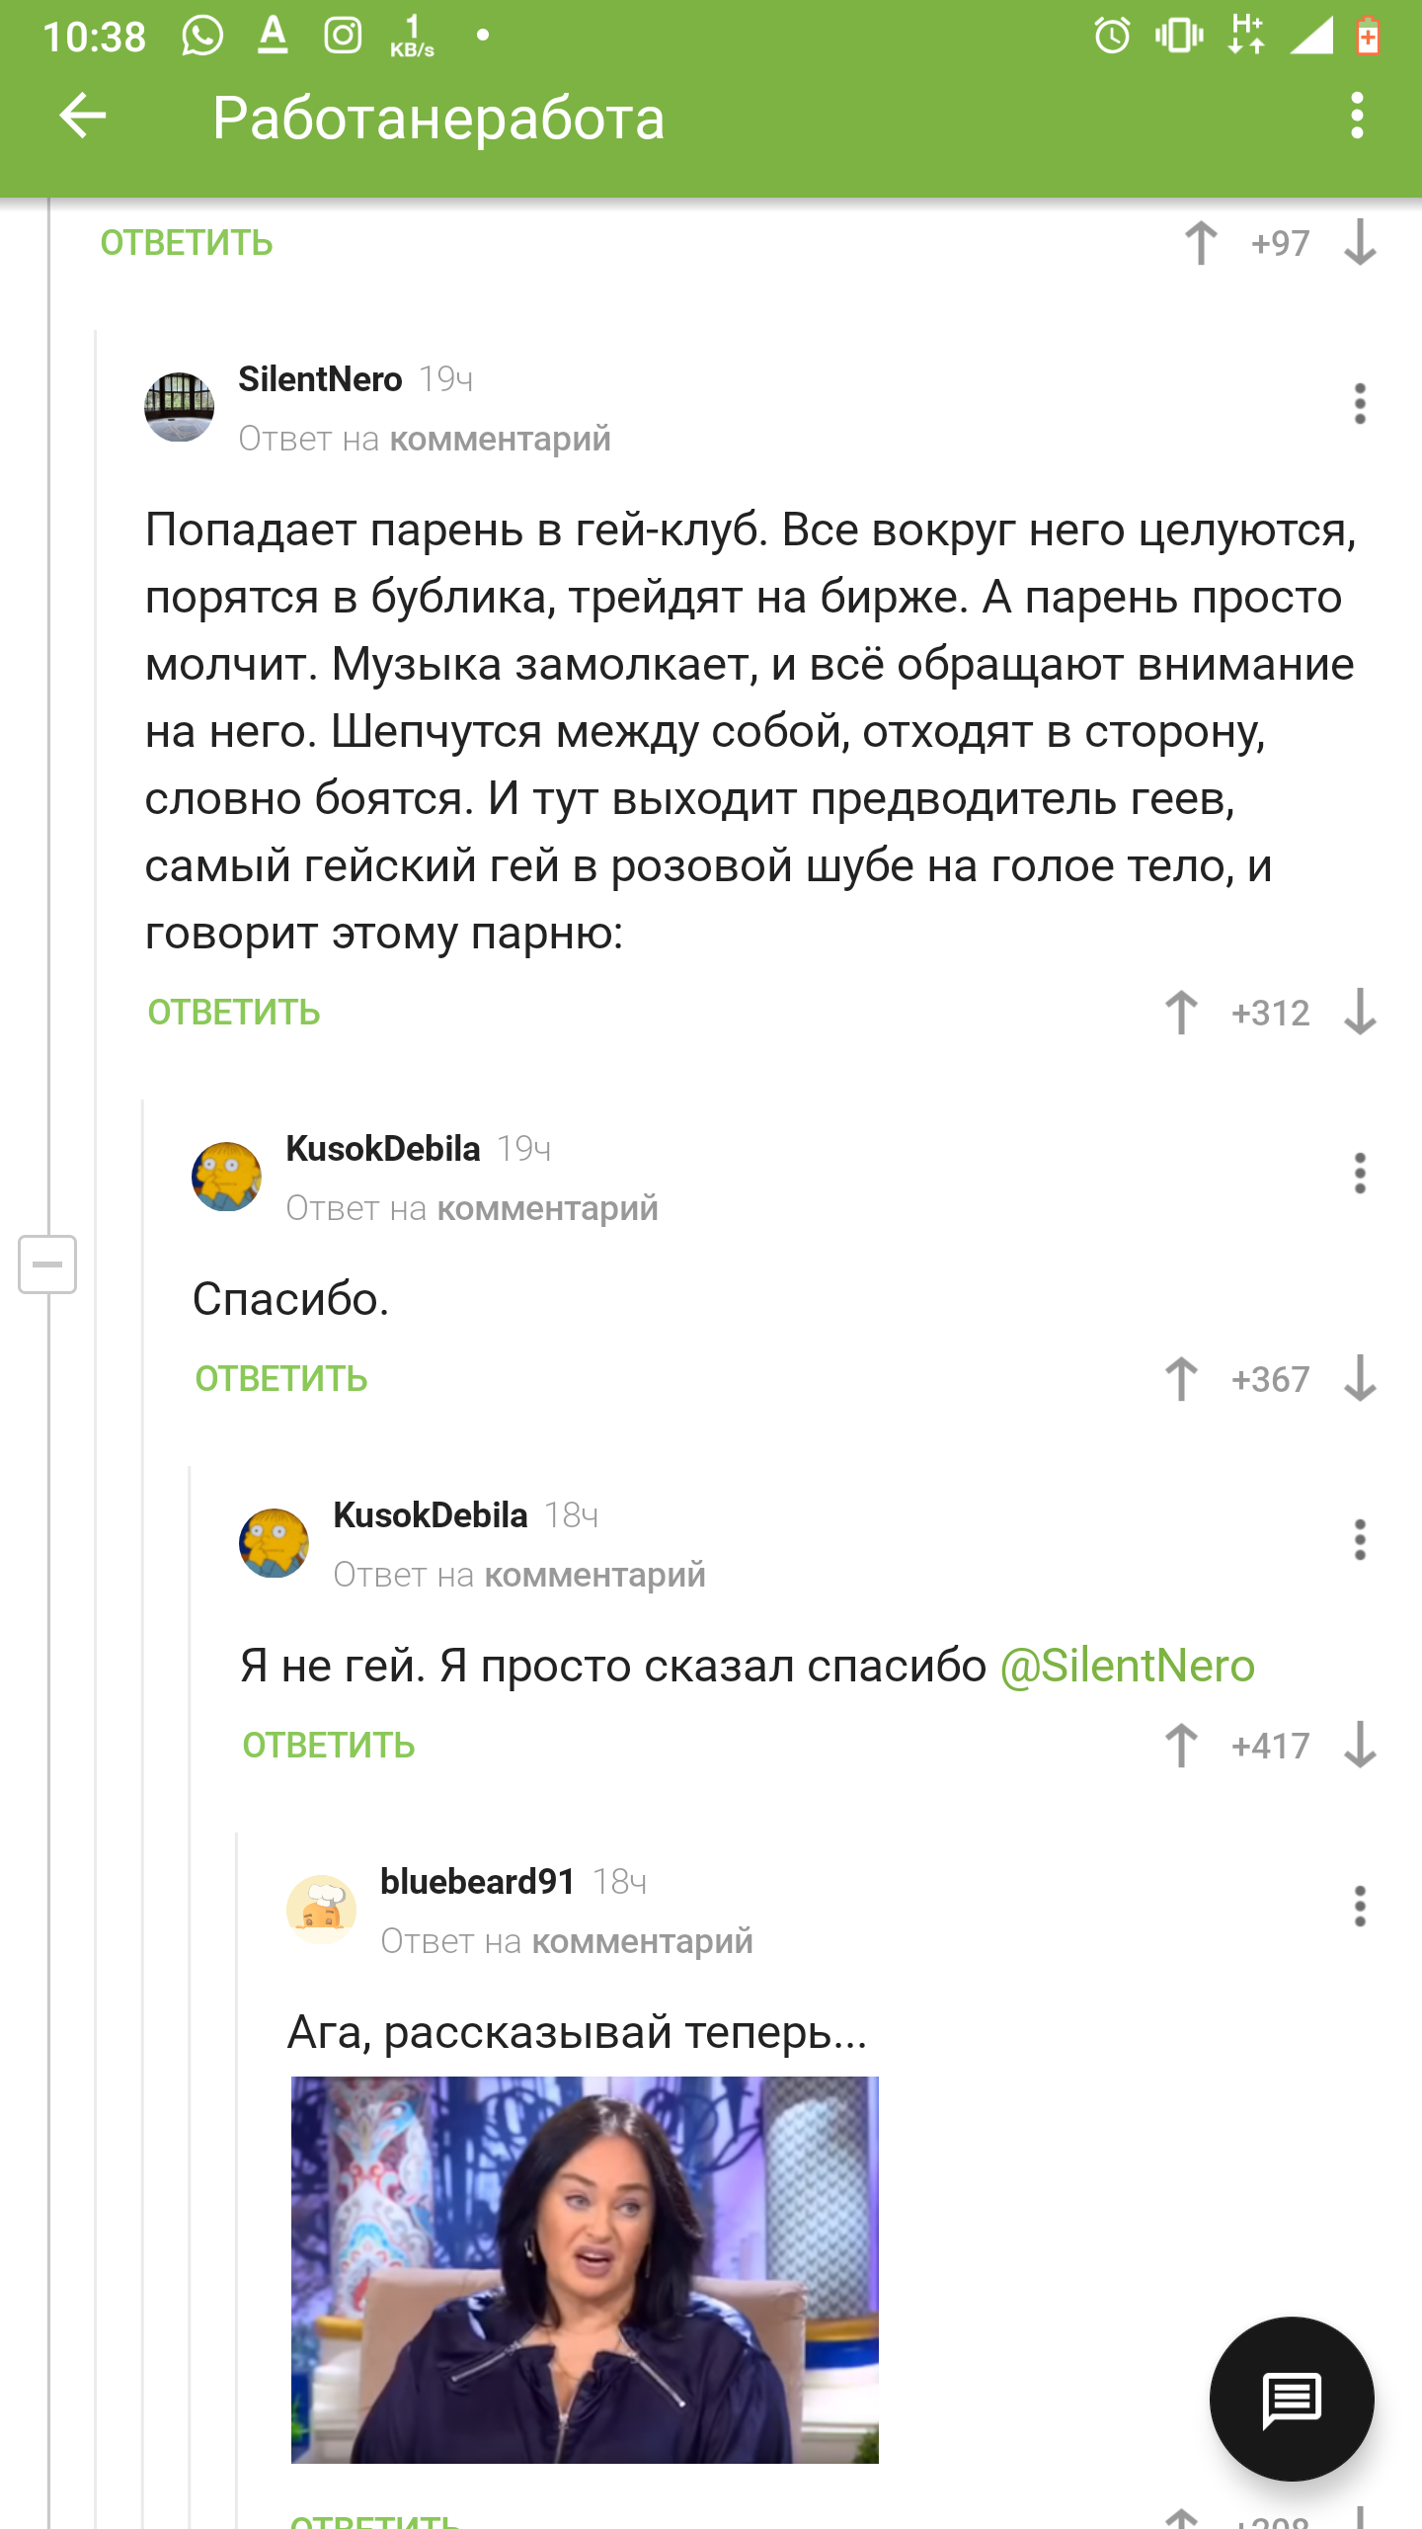Screen dimensions: 1422x2529
Task: Open the header three-dot overflow menu
Action: 1358,117
